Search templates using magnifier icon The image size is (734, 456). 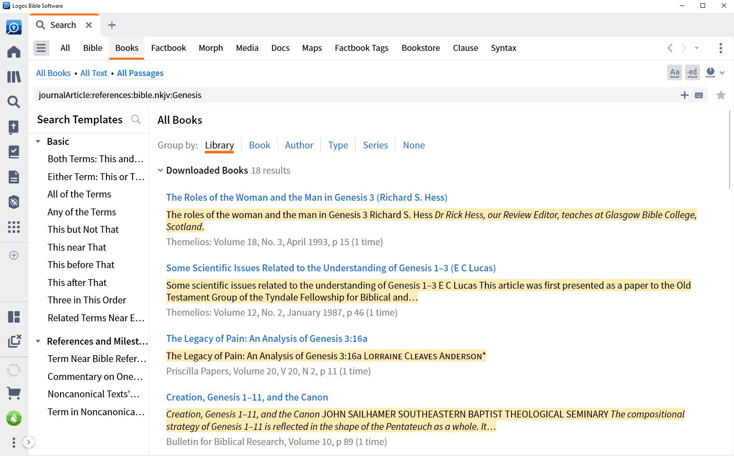point(136,120)
